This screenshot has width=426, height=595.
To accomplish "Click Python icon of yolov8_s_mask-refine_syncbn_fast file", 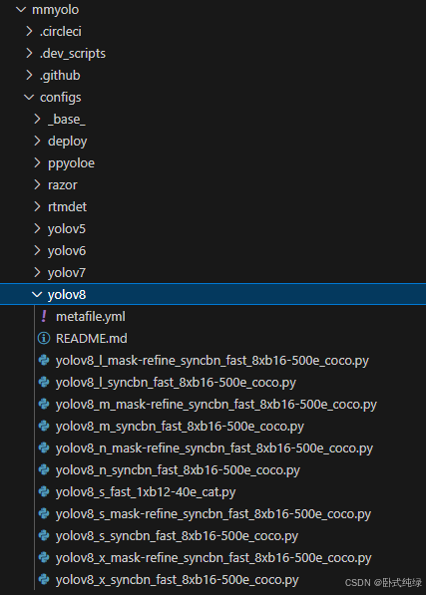I will point(44,513).
